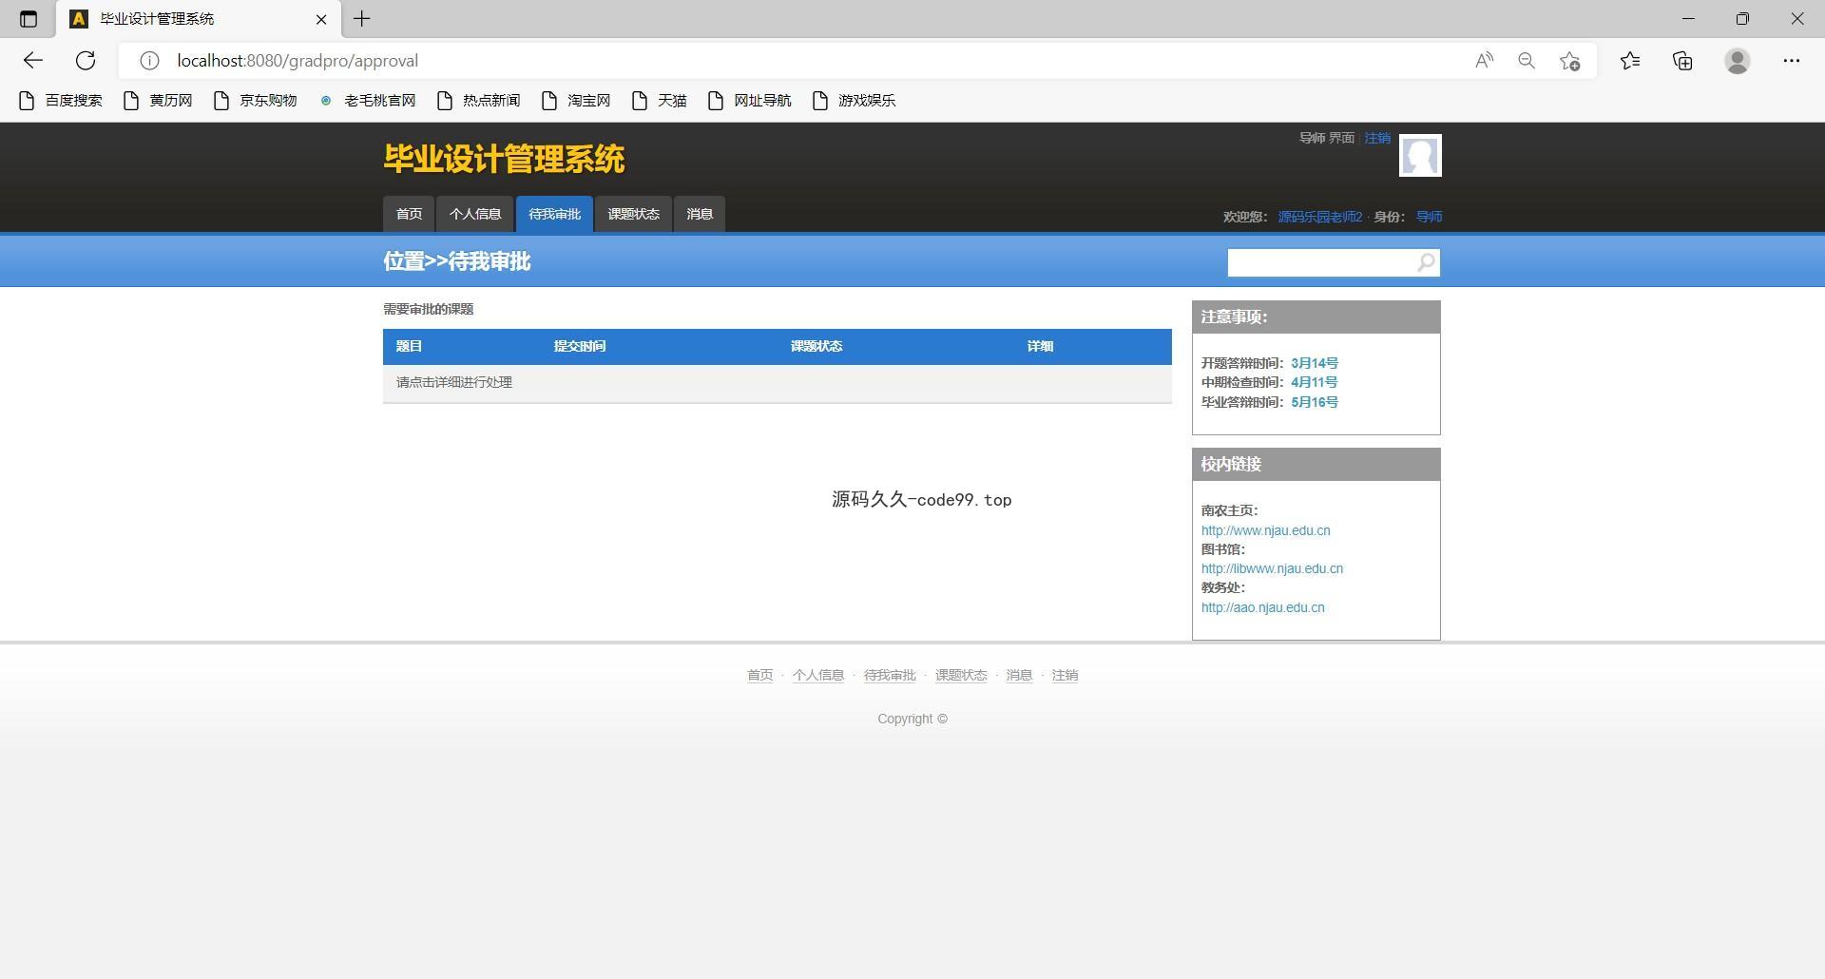Open 游戏娱乐 bookmark

coord(855,101)
